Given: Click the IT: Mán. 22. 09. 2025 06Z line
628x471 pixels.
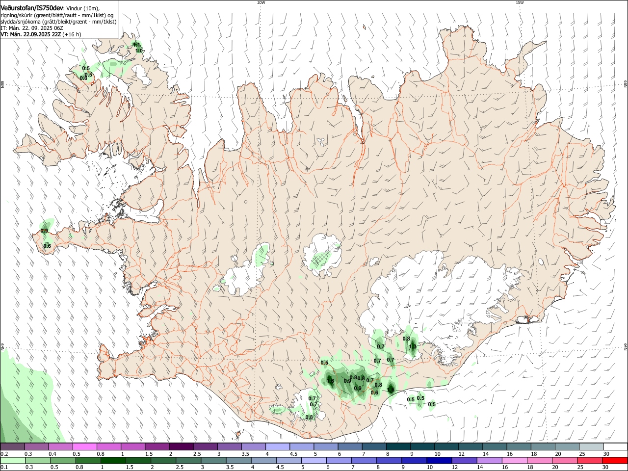Looking at the screenshot, I should click(32, 28).
